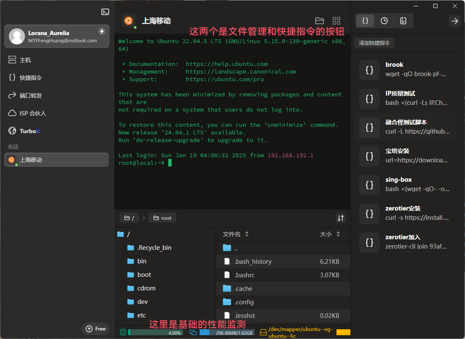The width and height of the screenshot is (465, 339).
Task: Expand the etc folder in tree
Action: [142, 315]
